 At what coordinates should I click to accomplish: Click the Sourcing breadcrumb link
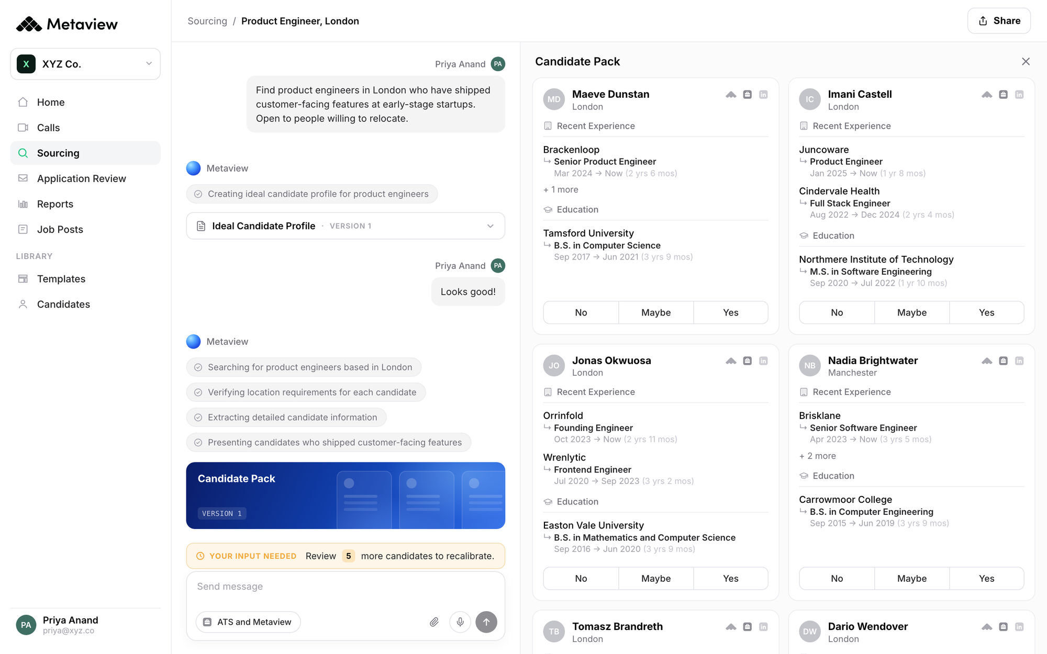click(x=207, y=21)
